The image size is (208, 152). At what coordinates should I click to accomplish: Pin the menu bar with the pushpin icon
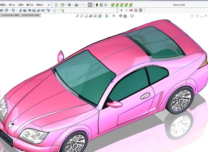pyautogui.click(x=49, y=5)
